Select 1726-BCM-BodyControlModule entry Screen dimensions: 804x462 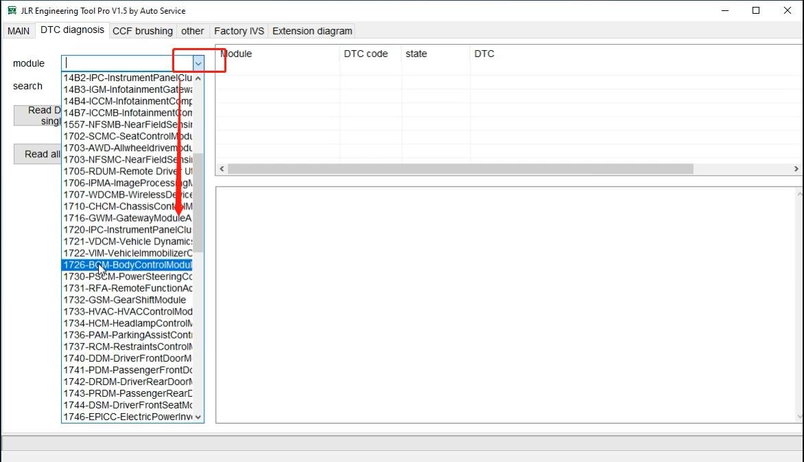pyautogui.click(x=127, y=265)
